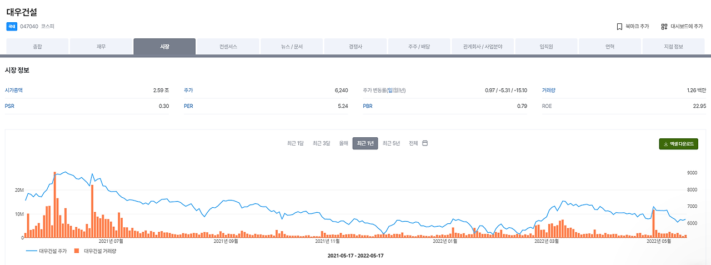Click the 대시보드에 추가 label
This screenshot has height=265, width=711.
click(x=687, y=26)
